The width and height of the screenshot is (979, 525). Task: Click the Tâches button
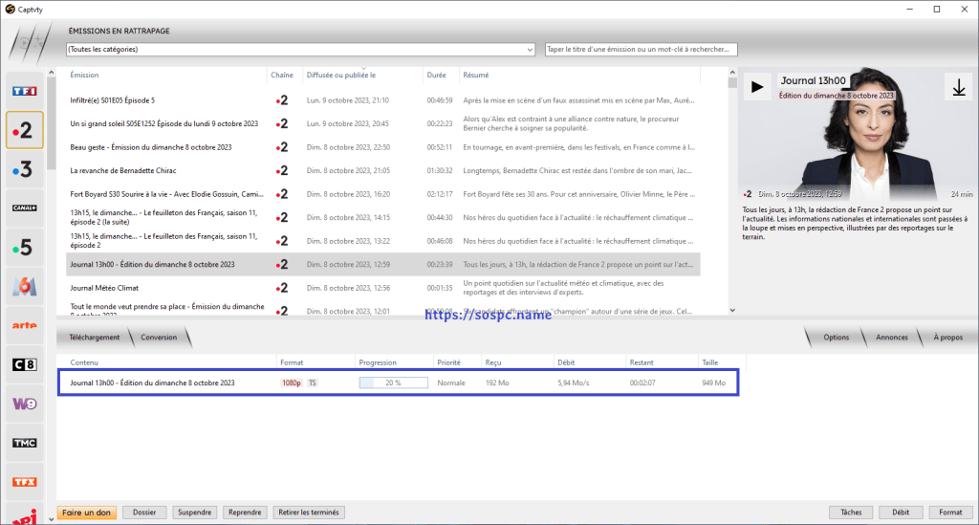tap(851, 513)
